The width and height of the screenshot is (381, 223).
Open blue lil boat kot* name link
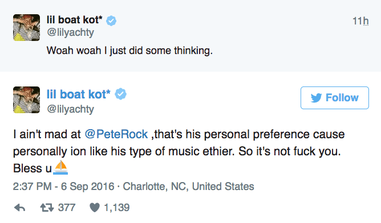(x=79, y=94)
